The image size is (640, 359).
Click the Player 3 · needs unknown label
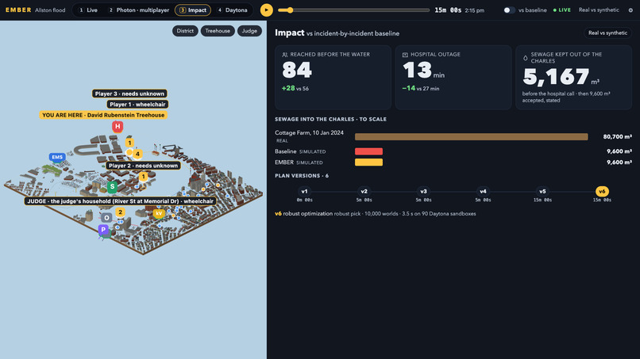point(129,94)
